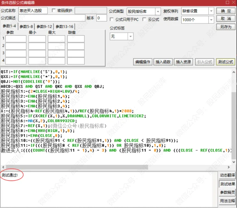Switch to the 参数1-4 tab

click(9, 26)
